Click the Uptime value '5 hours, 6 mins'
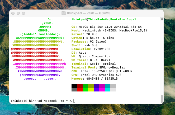 point(100,38)
